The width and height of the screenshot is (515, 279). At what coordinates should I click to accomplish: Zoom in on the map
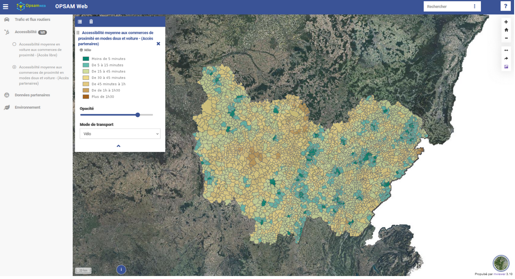[x=507, y=22]
